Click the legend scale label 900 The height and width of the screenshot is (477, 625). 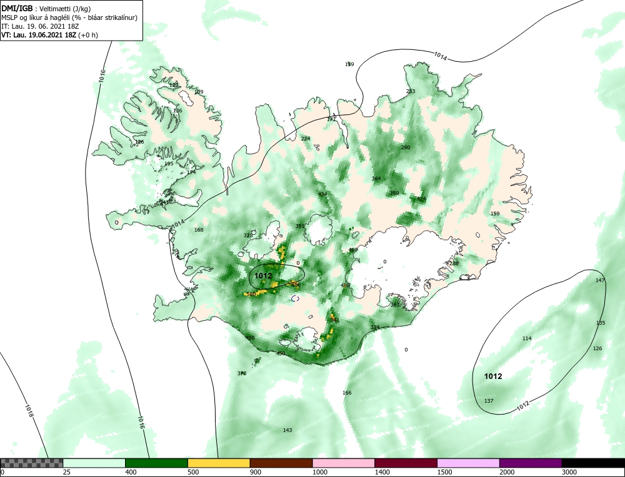[256, 472]
